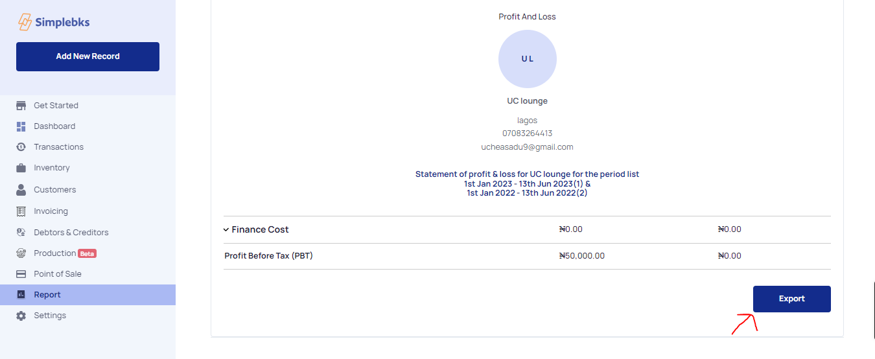The image size is (875, 359).
Task: Click the Customers person icon
Action: [21, 190]
